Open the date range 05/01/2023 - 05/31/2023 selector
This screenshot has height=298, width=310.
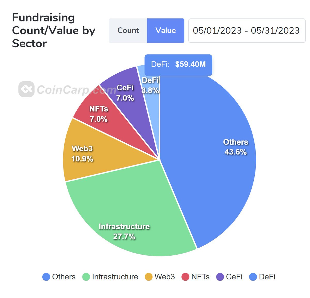tap(246, 31)
